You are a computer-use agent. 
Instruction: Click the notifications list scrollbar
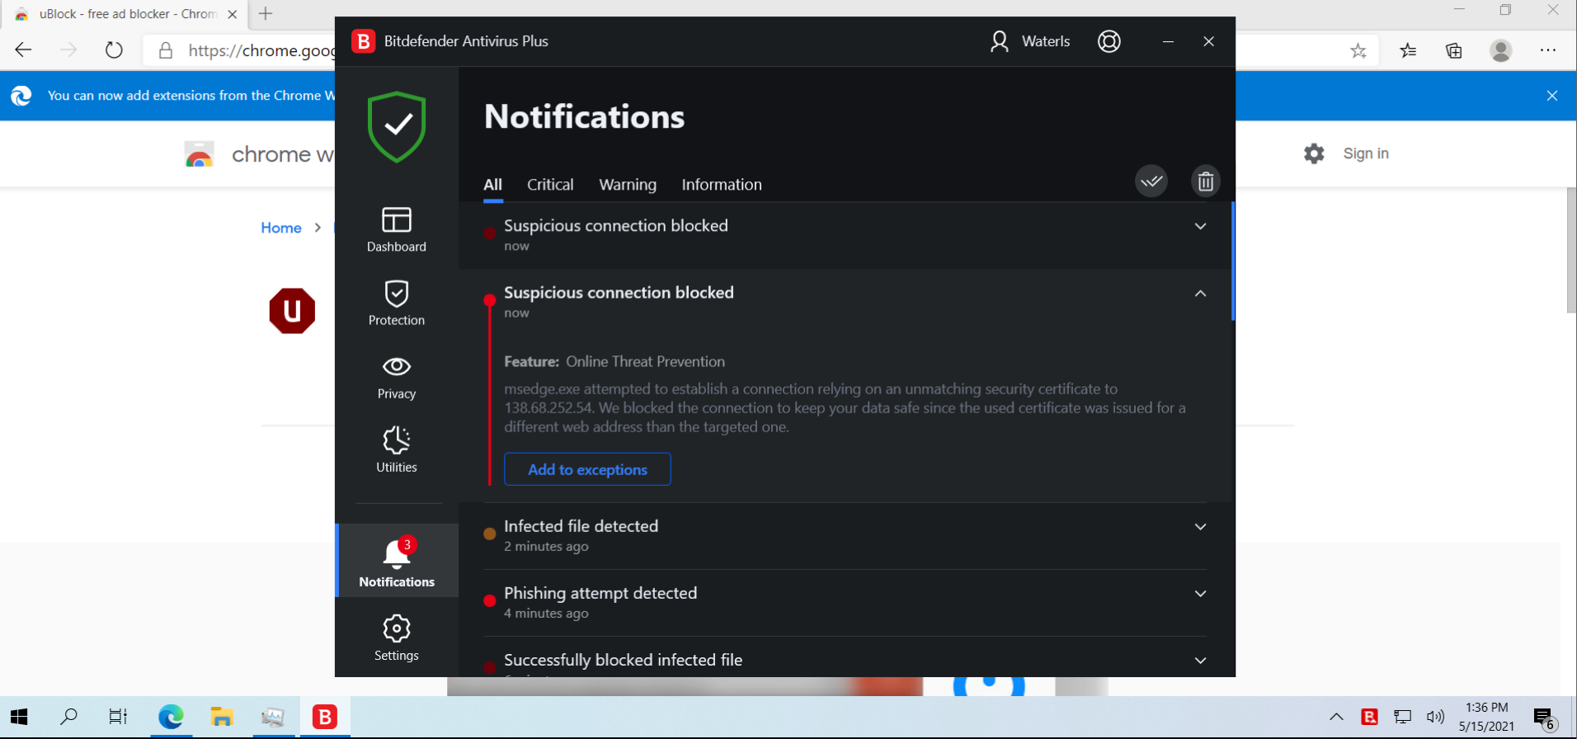tap(1232, 261)
